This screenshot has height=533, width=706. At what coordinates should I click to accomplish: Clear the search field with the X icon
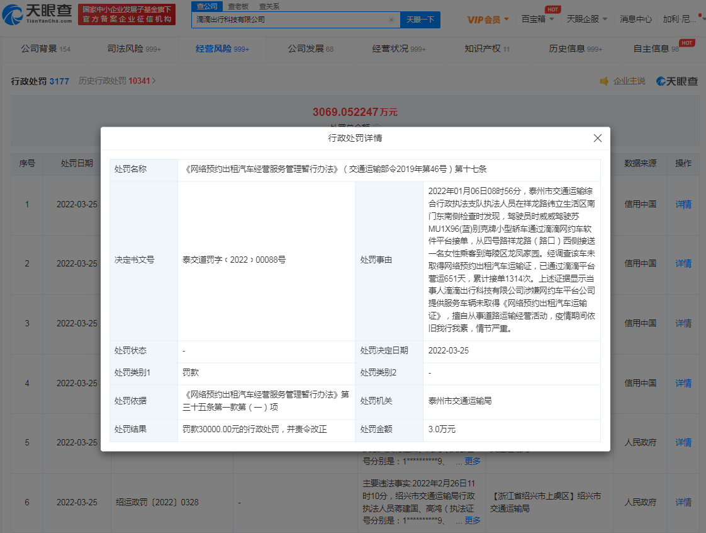pos(391,20)
